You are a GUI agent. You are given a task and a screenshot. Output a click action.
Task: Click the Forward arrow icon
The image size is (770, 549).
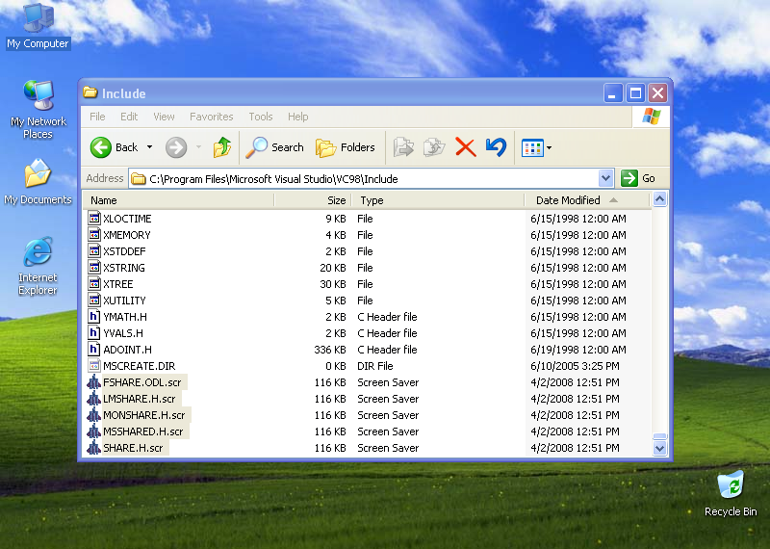click(176, 147)
